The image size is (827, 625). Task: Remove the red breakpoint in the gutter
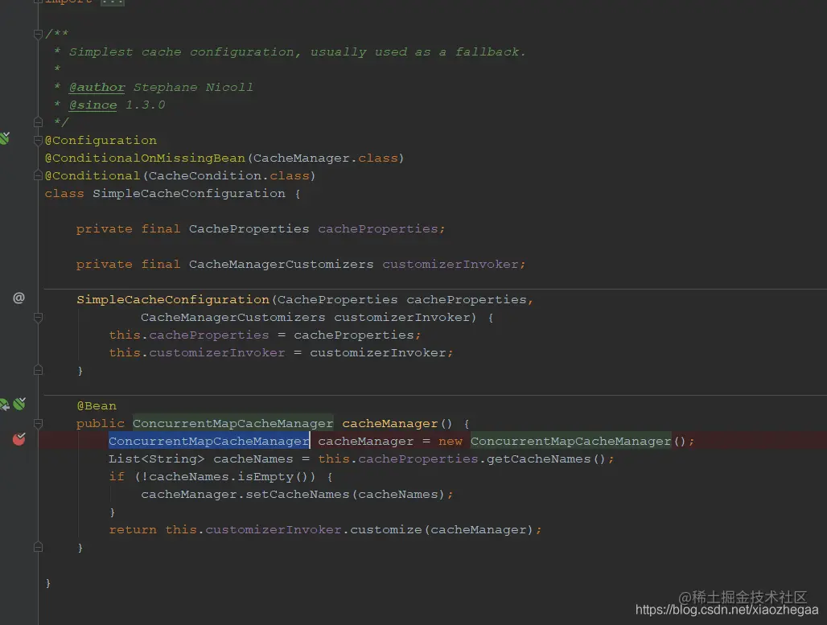[x=19, y=439]
